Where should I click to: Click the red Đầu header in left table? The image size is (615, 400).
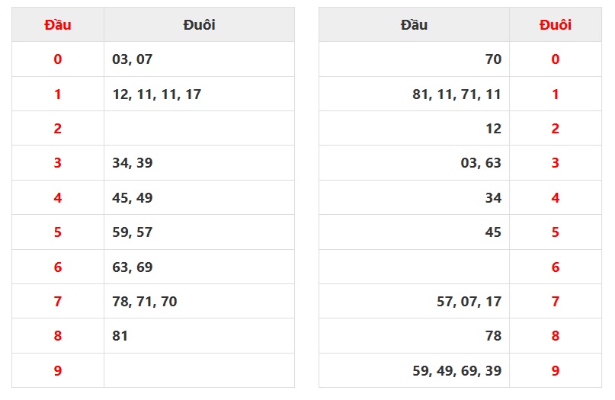click(58, 25)
